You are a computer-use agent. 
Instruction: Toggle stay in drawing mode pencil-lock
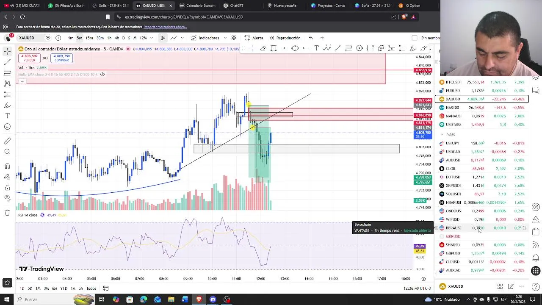(7, 177)
